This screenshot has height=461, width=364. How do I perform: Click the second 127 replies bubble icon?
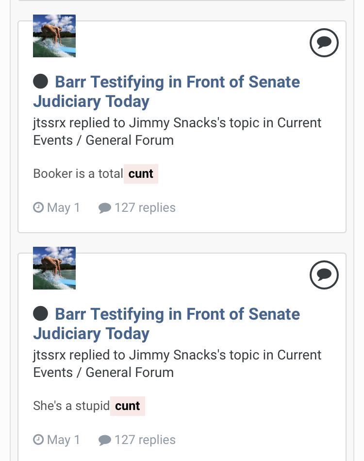tap(104, 440)
